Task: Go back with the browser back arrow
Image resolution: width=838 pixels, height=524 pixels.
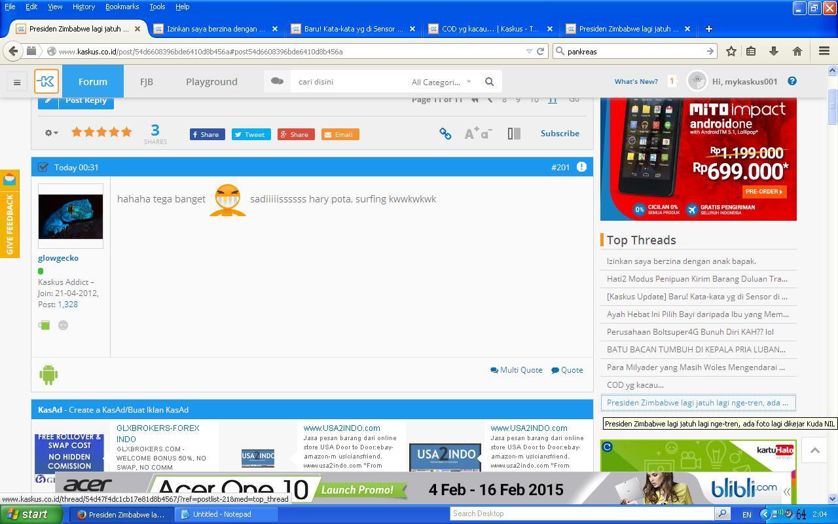Action: coord(13,51)
